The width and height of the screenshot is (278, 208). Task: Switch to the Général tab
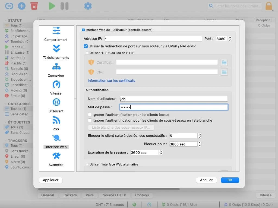[48, 195]
